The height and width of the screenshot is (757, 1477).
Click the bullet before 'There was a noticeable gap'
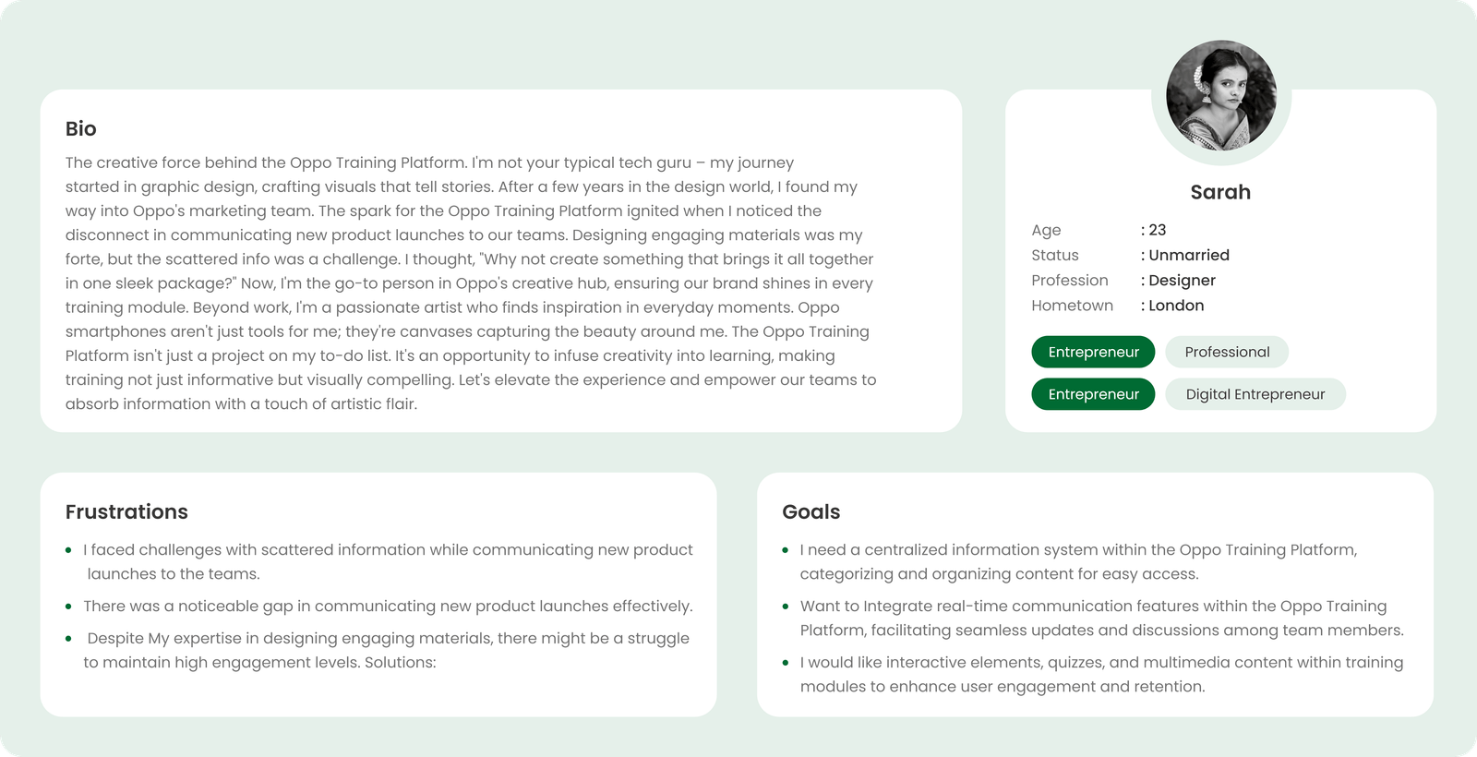tap(68, 607)
